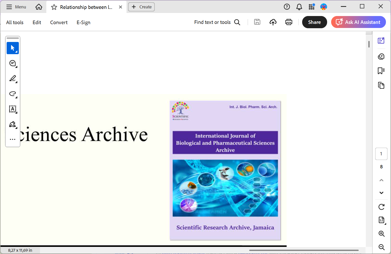
Task: Click the quick toolbar drag handle
Action: 13,38
